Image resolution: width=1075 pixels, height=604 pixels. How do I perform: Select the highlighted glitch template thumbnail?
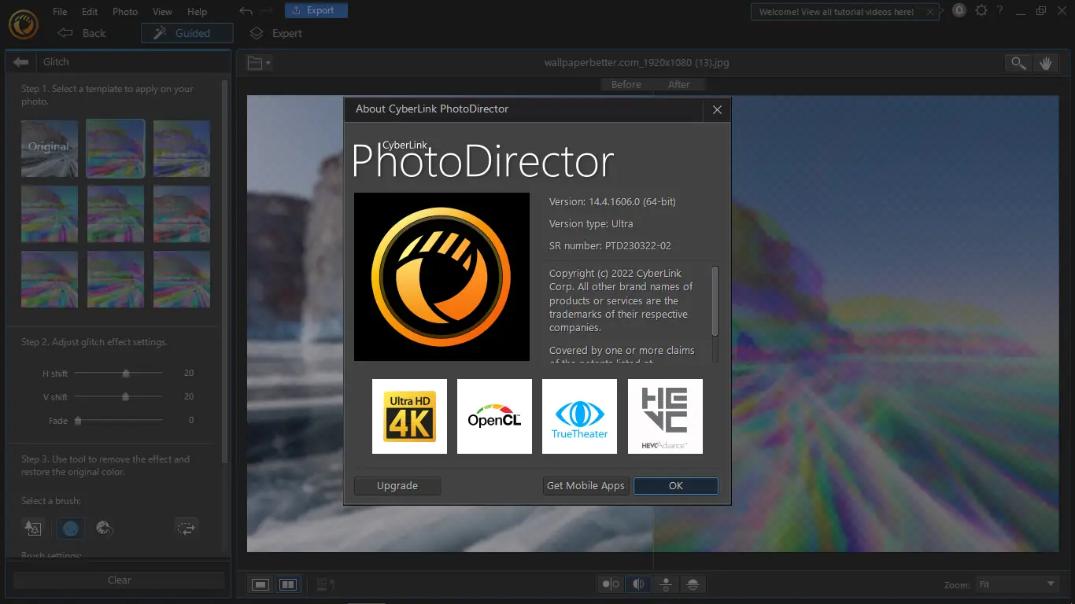coord(116,148)
